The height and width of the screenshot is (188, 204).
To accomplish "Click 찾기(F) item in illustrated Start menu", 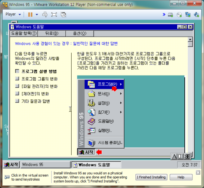I will (104, 112).
